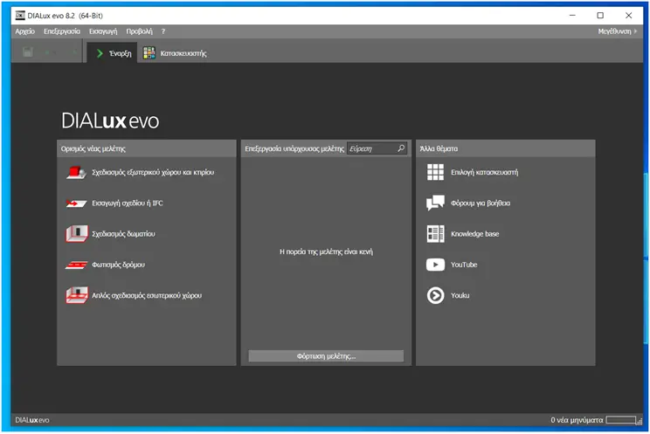
Task: Switch to the Έναρξη tab
Action: click(113, 53)
